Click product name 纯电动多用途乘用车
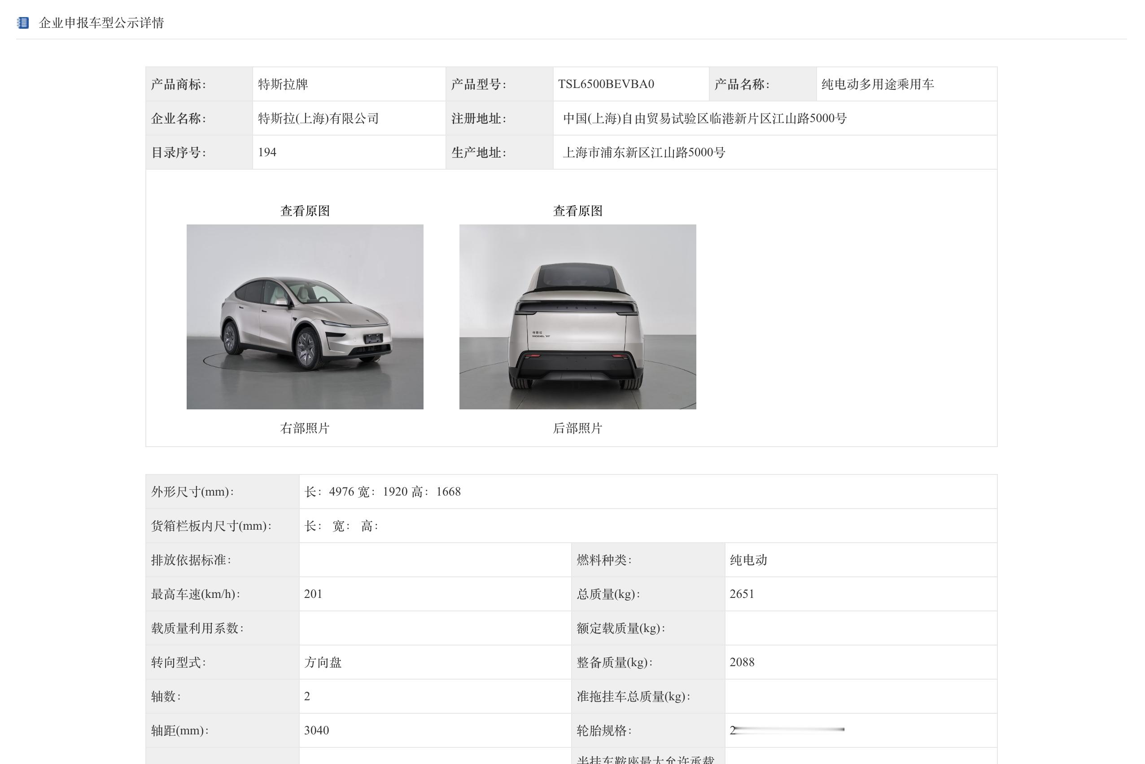 pos(878,84)
